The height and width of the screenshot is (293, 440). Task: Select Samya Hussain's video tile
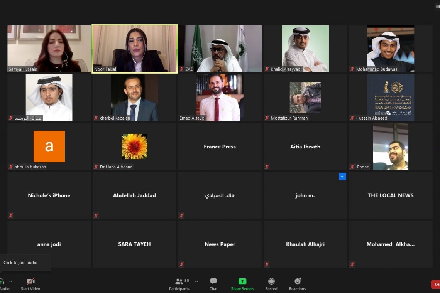coord(49,49)
